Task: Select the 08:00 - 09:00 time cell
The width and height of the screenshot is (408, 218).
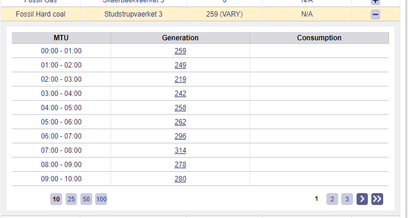Action: tap(61, 165)
